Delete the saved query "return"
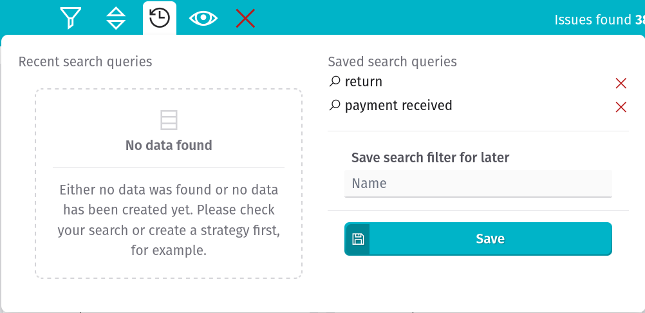This screenshot has height=313, width=645. [x=621, y=84]
